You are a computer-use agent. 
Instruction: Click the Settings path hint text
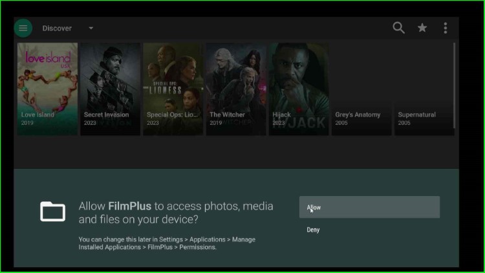coord(167,243)
